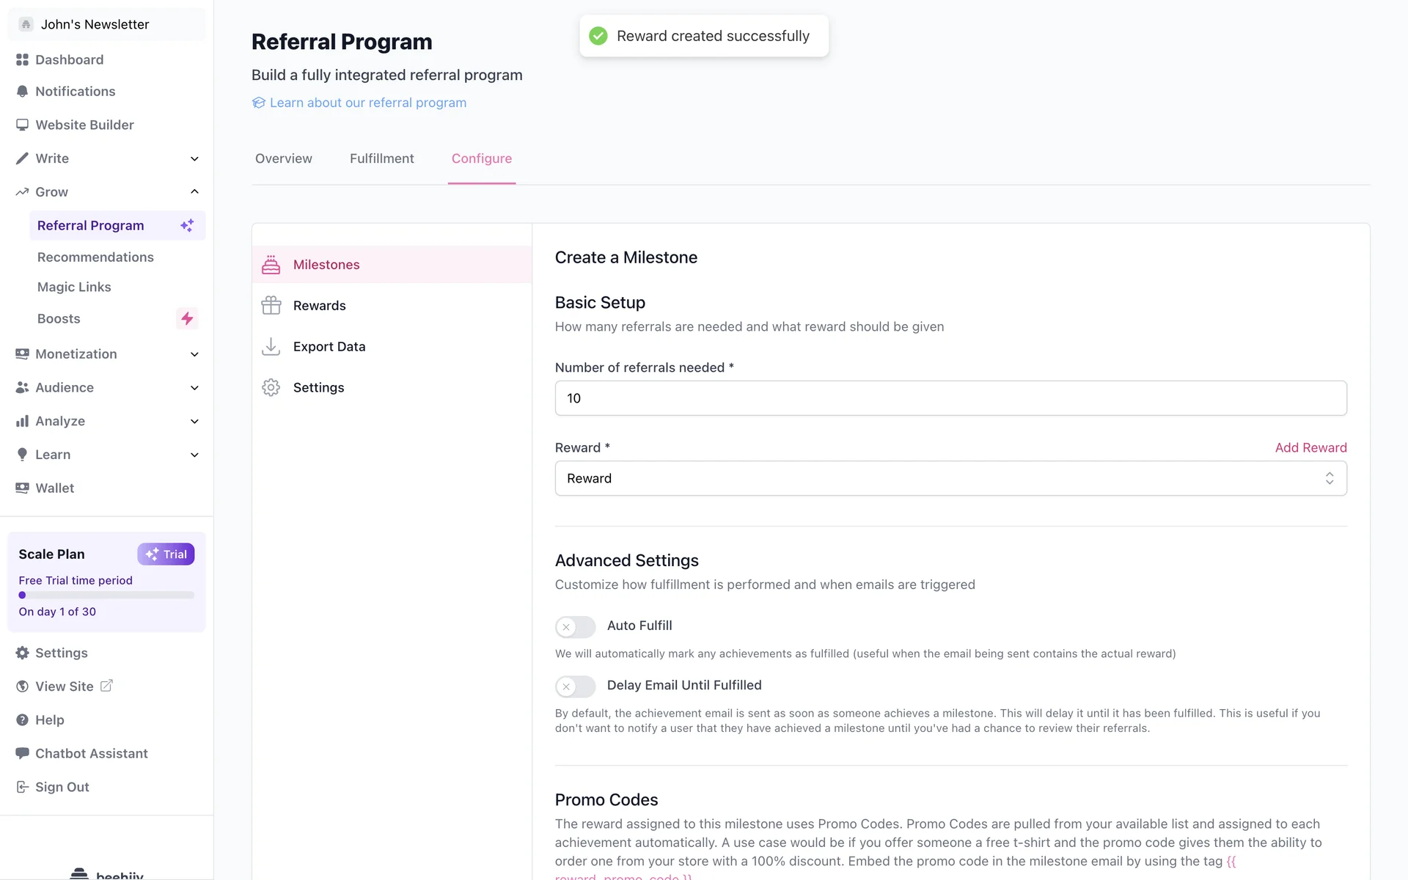Switch to the Overview tab
Image resolution: width=1408 pixels, height=880 pixels.
click(284, 158)
